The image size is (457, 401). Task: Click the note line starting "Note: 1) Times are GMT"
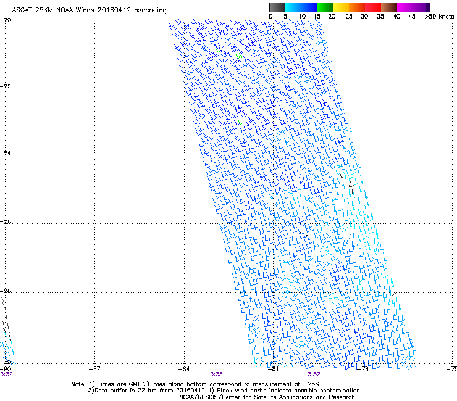click(x=195, y=384)
